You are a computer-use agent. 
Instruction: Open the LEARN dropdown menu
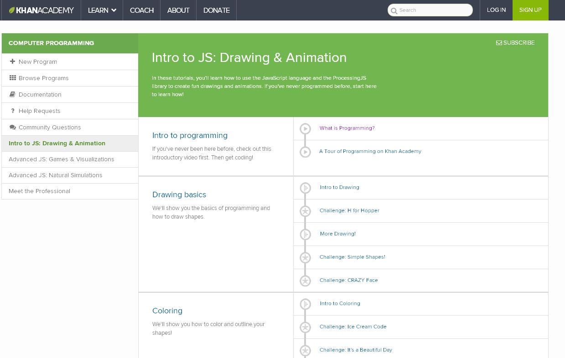pos(98,10)
